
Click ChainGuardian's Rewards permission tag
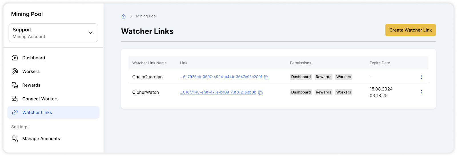tap(323, 77)
